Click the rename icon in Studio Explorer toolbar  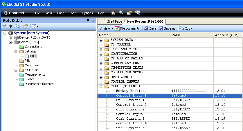[11, 26]
